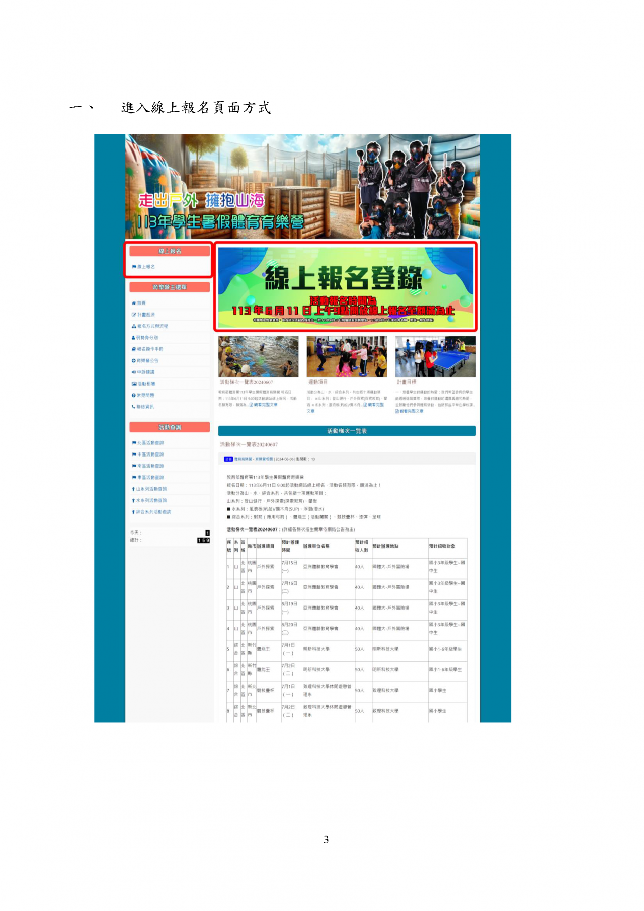Click the edit icon beside 計畫起源
The height and width of the screenshot is (911, 644).
coord(134,315)
